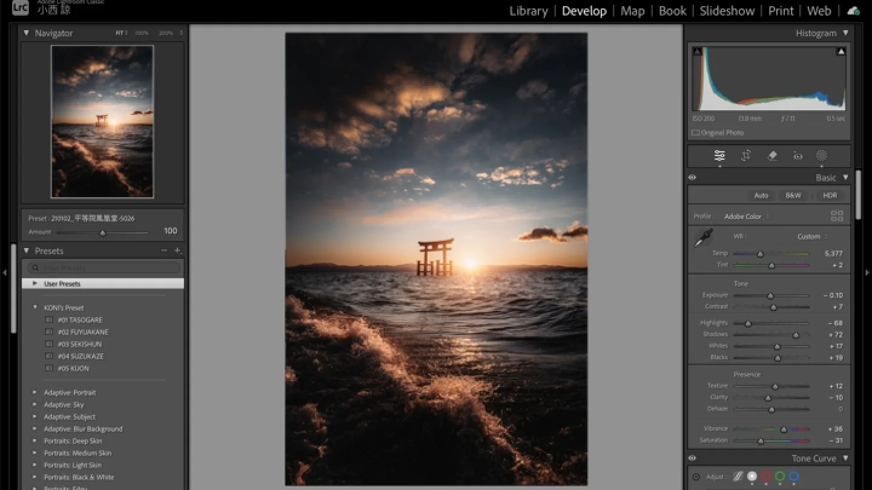Pick the White Balance eyedropper tool
This screenshot has height=490, width=872.
[704, 237]
